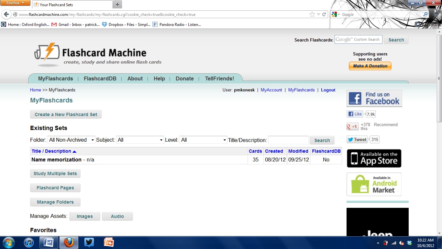
Task: Sort by Cards column header
Action: (255, 151)
